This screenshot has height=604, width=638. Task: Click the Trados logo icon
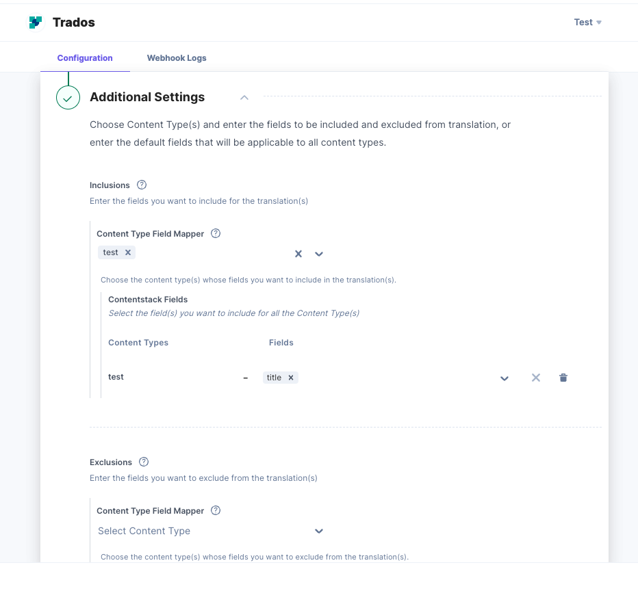coord(36,23)
